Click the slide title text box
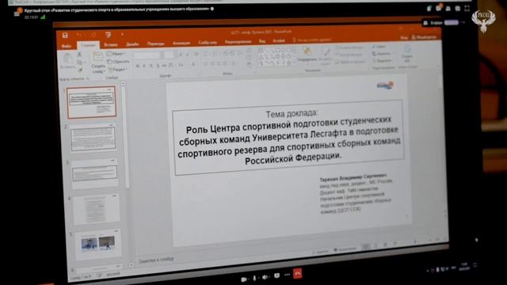Viewport: 507px width, 285px height. (288, 138)
